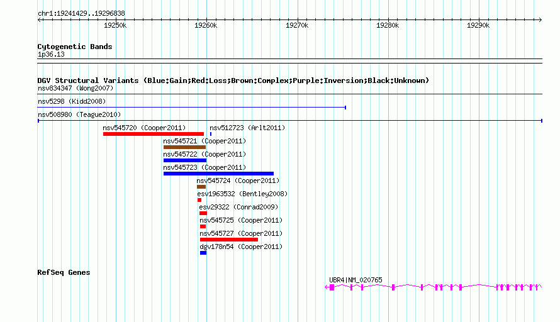Click the 1p36.13 cytogenetic band label
The image size is (560, 322).
(x=51, y=55)
